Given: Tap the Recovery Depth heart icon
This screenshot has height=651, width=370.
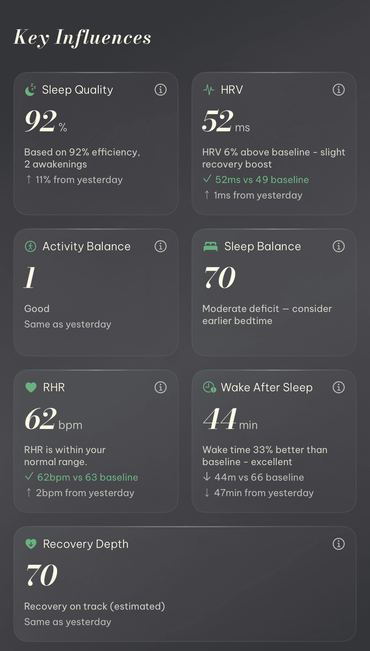Looking at the screenshot, I should (31, 544).
